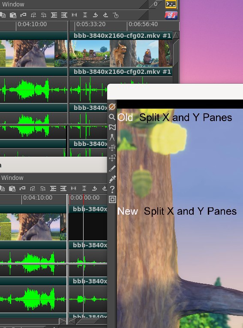This screenshot has height=328, width=243.
Task: Go to previous label in upper timeline toolbar
Action: click(x=33, y=15)
